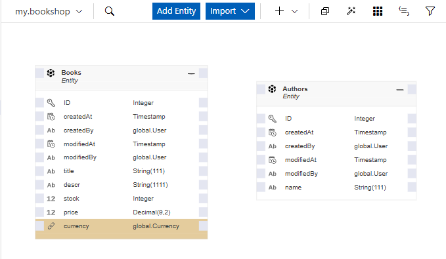Select the stock attribute in Books
The height and width of the screenshot is (259, 446).
pos(71,199)
